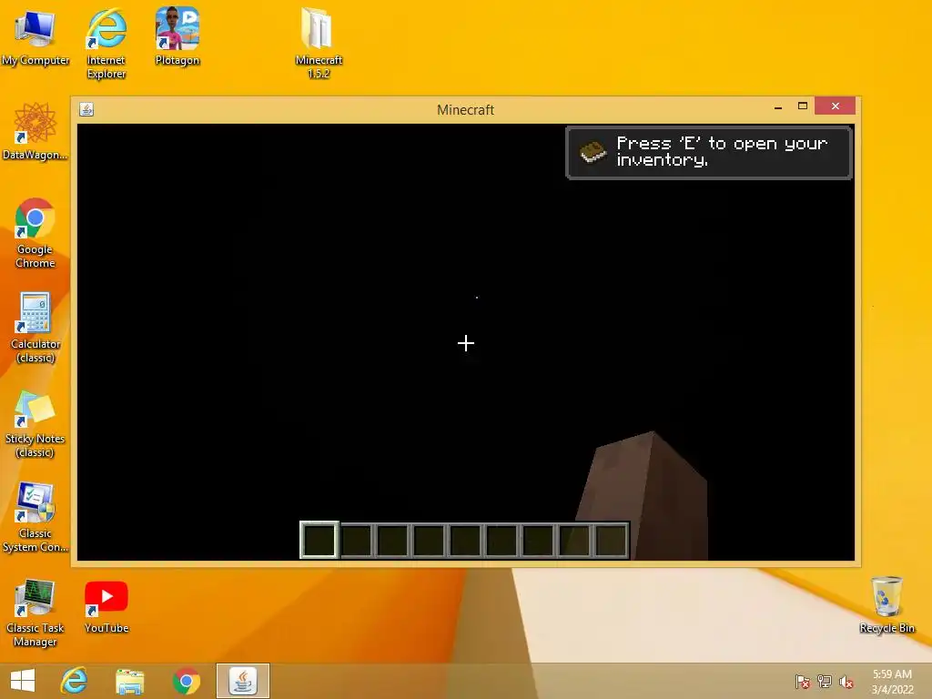The width and height of the screenshot is (932, 699).
Task: Launch Google Chrome desktop shortcut
Action: point(35,232)
